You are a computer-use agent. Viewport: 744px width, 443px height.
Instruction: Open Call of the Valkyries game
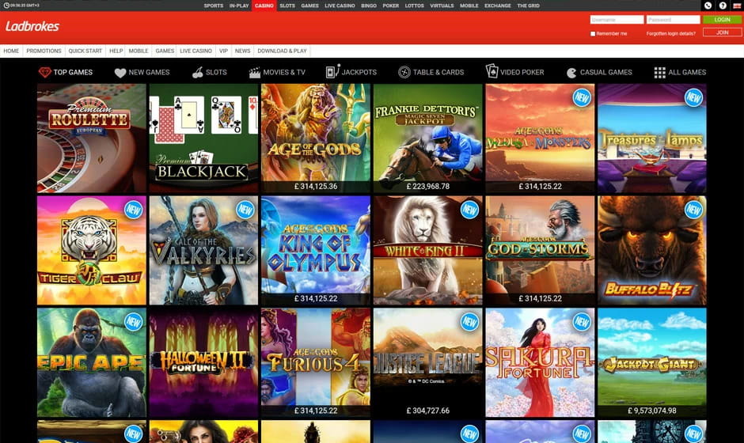click(203, 251)
